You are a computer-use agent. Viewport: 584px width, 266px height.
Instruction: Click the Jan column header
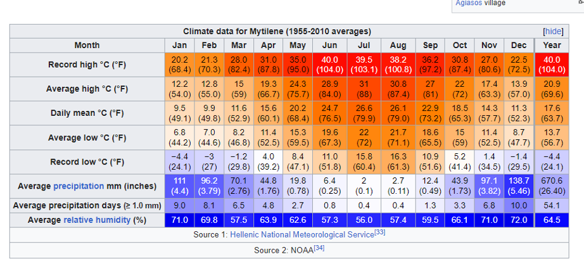point(179,45)
